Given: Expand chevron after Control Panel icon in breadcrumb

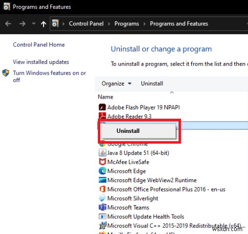Looking at the screenshot, I should (x=64, y=24).
